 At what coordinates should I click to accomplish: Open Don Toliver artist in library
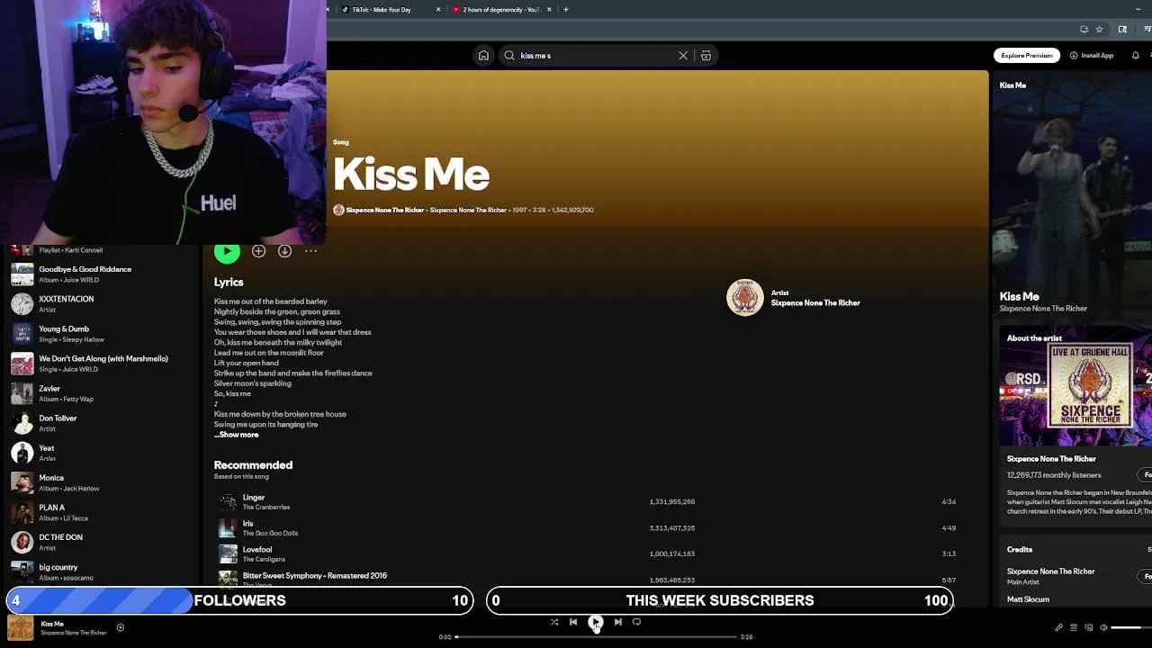pyautogui.click(x=99, y=423)
